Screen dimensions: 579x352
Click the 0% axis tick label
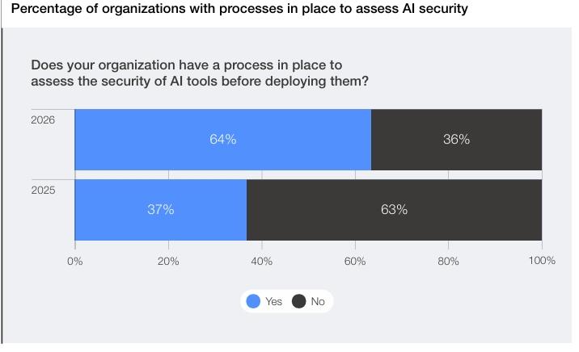[x=75, y=261]
